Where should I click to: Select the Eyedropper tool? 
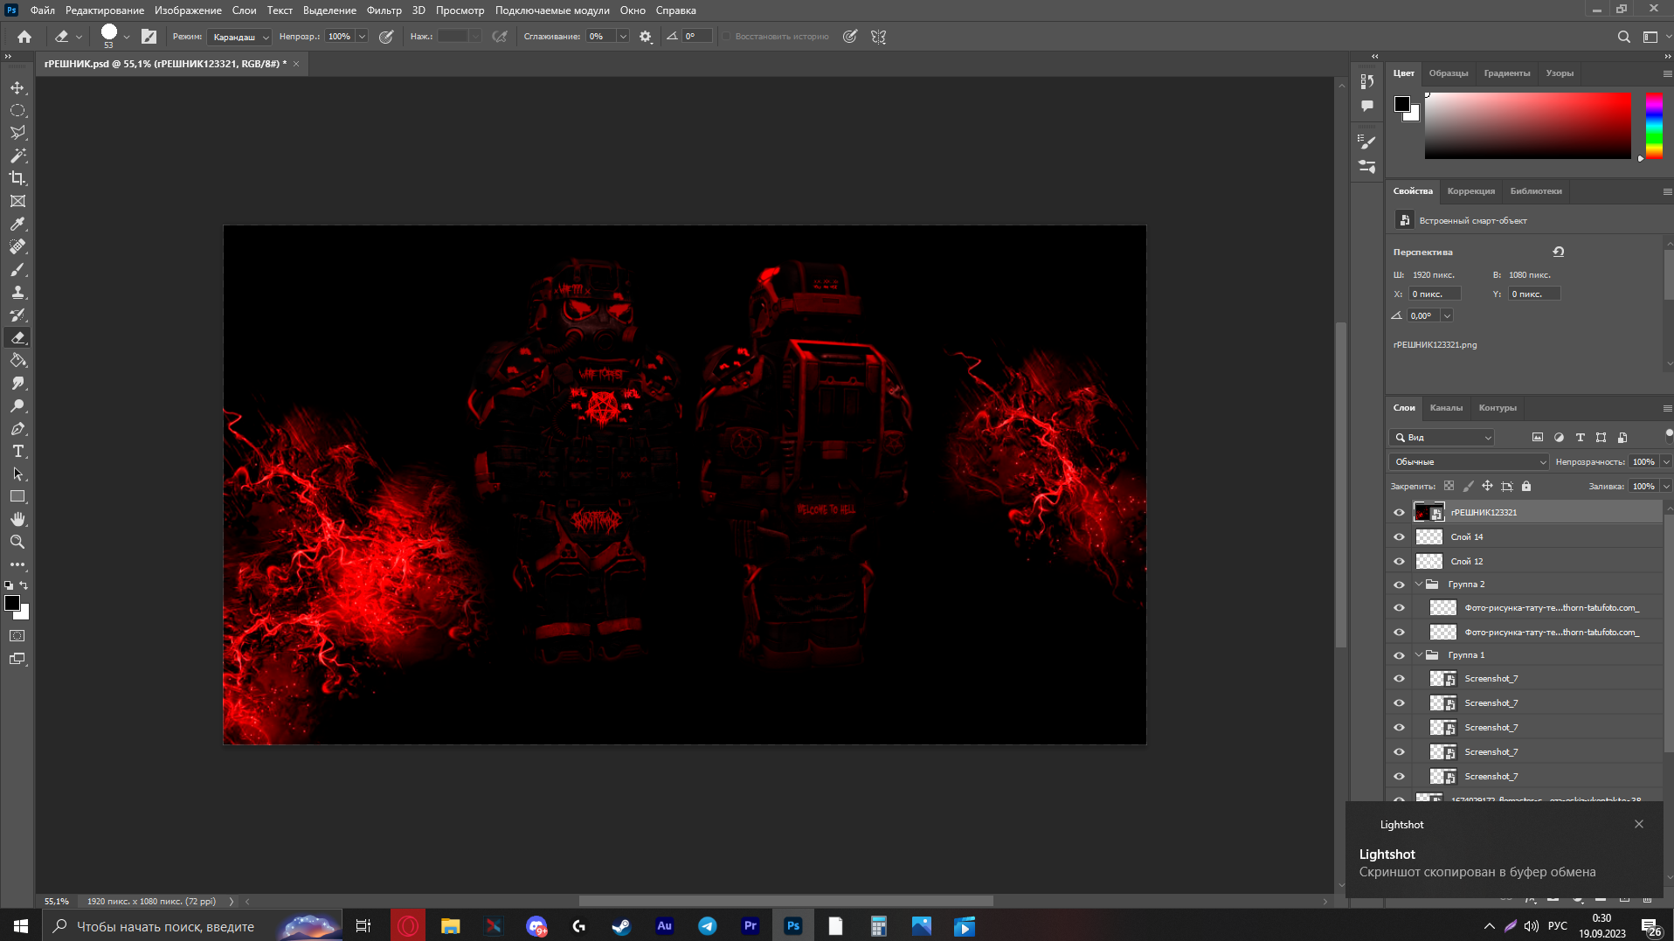(x=17, y=225)
